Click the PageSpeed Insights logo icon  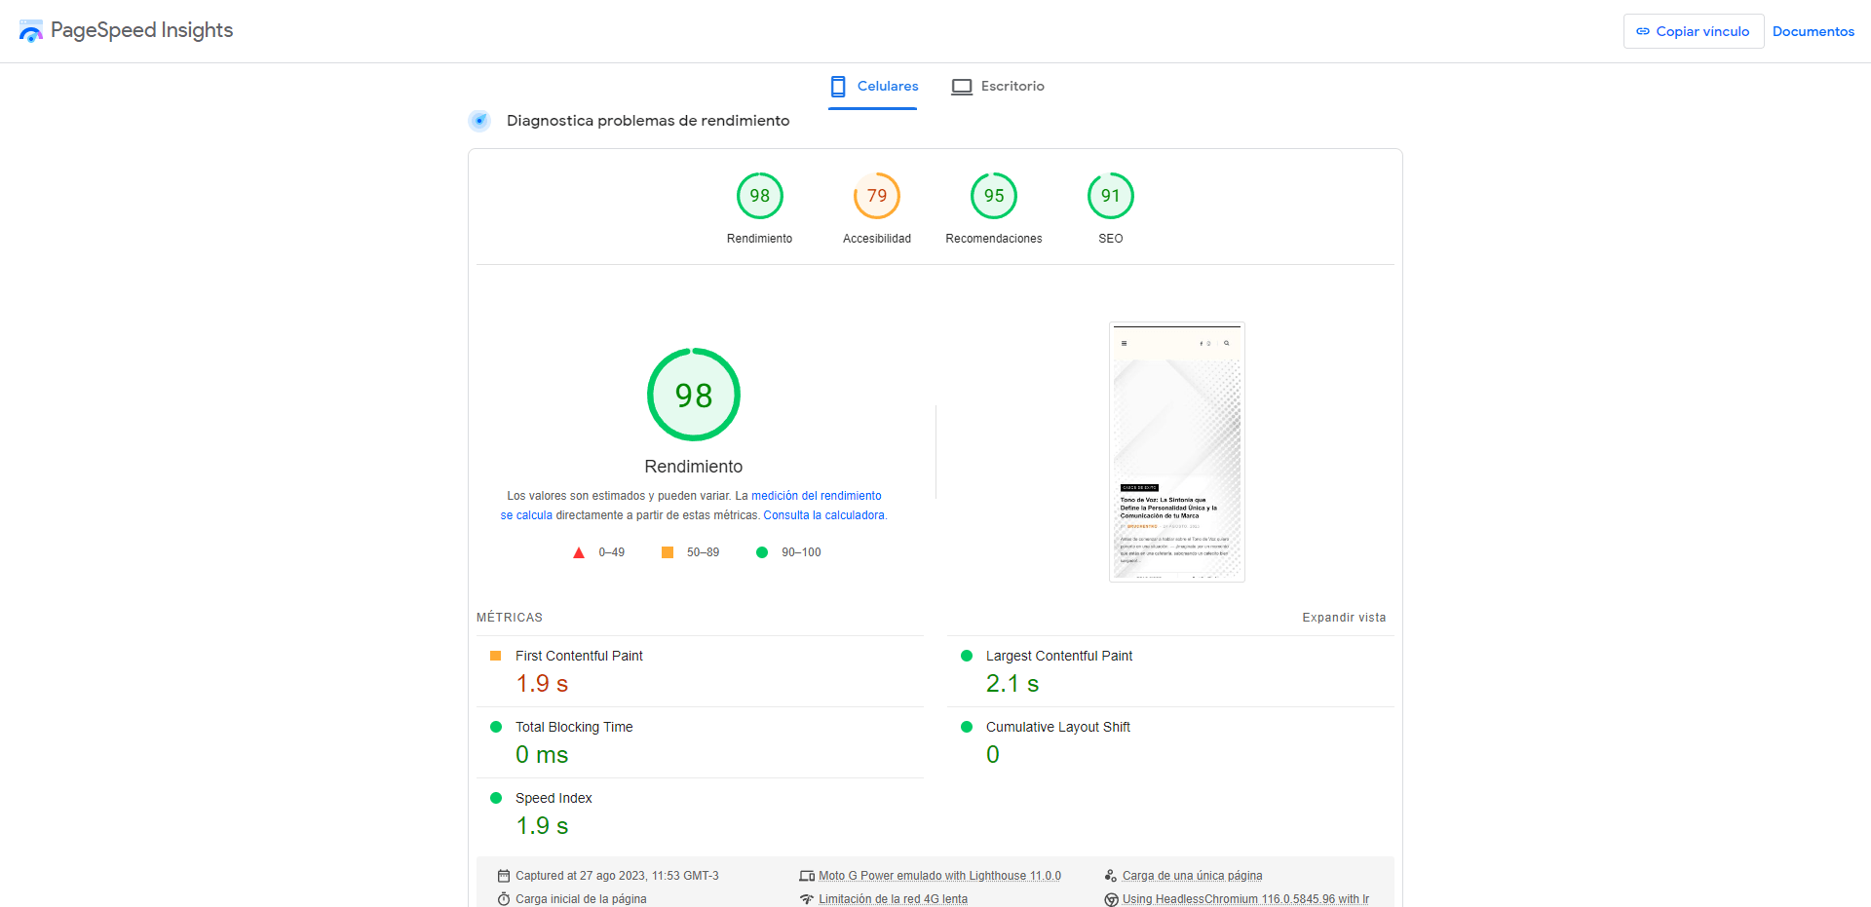pos(31,31)
